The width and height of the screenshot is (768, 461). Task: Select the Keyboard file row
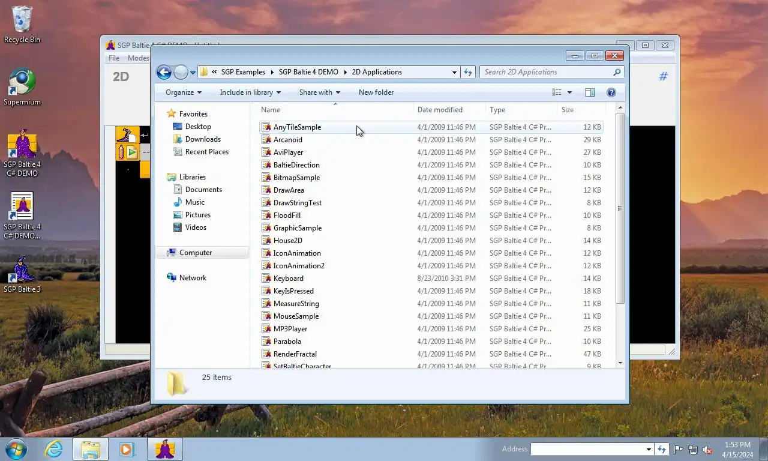coord(431,279)
